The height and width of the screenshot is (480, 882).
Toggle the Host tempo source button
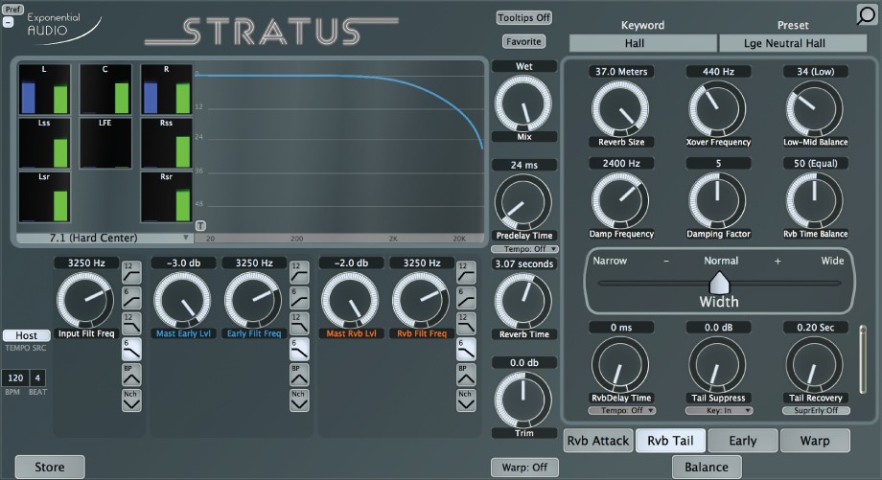click(x=26, y=335)
